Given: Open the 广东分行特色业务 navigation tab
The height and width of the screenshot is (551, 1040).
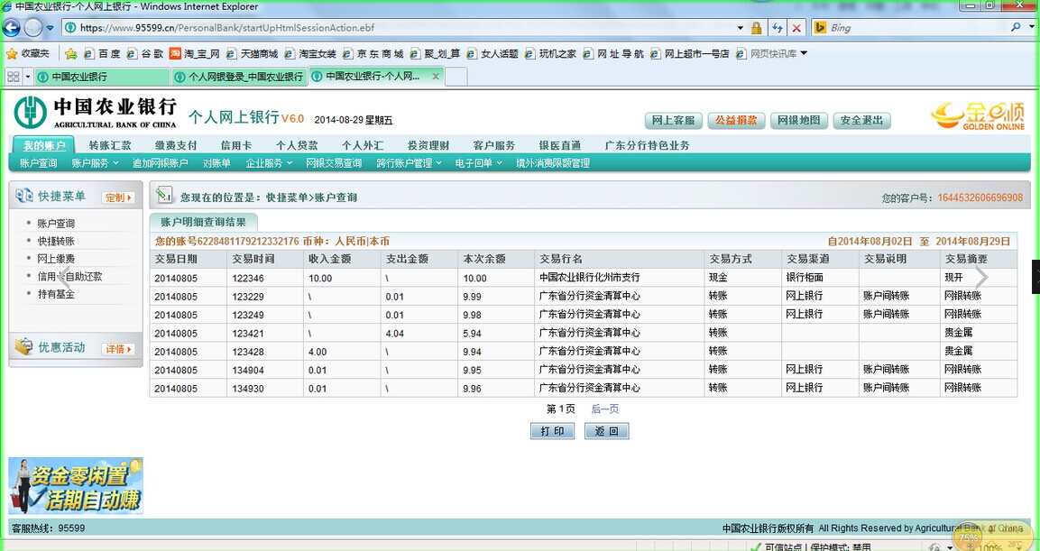Looking at the screenshot, I should (x=647, y=146).
